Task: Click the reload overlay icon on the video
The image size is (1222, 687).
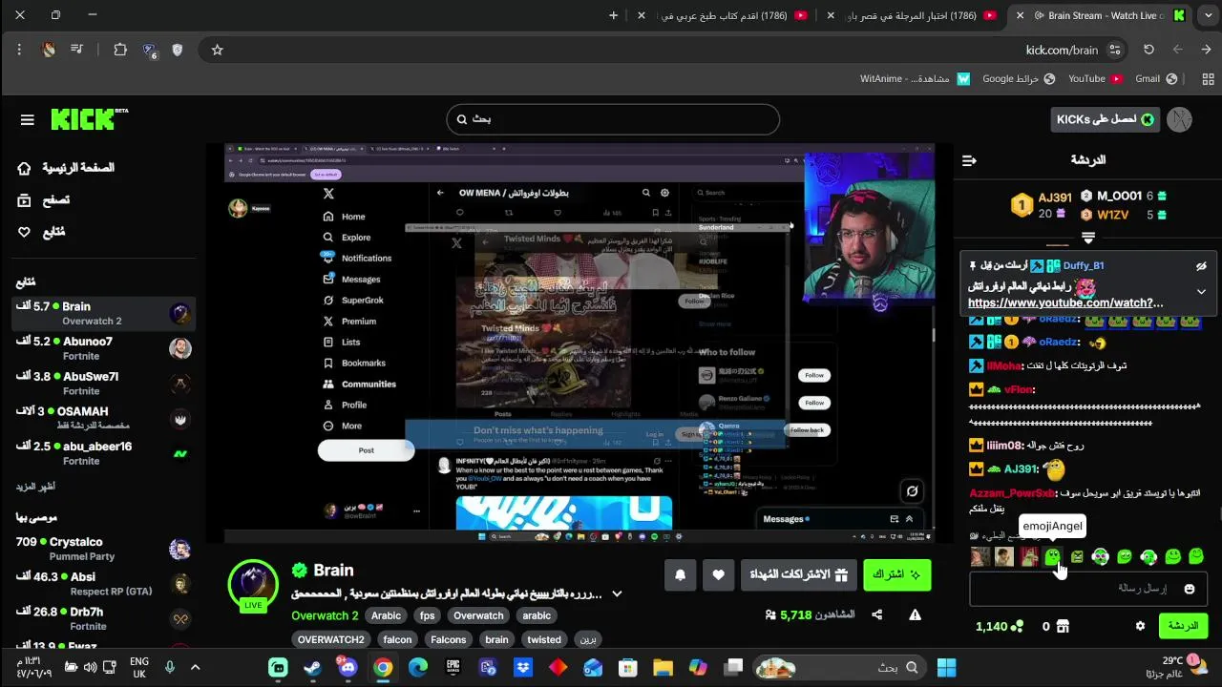Action: (912, 491)
